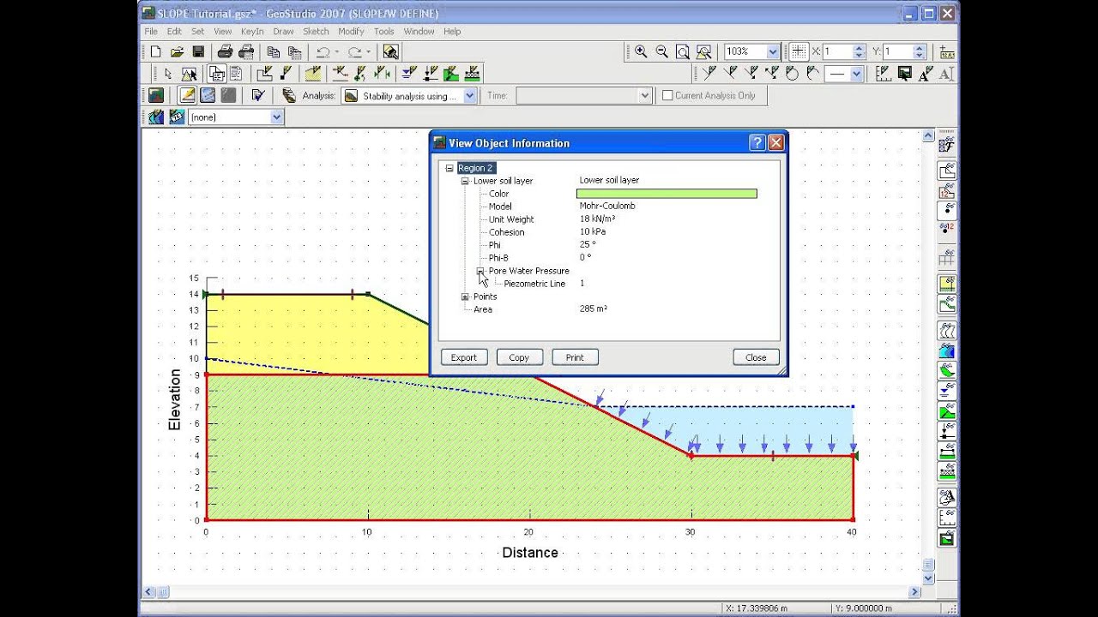
Task: Click the Undo arrow icon
Action: click(323, 52)
